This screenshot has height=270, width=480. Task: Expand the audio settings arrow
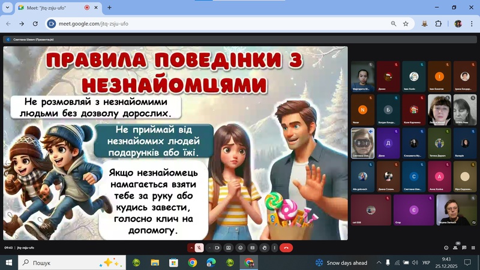191,247
